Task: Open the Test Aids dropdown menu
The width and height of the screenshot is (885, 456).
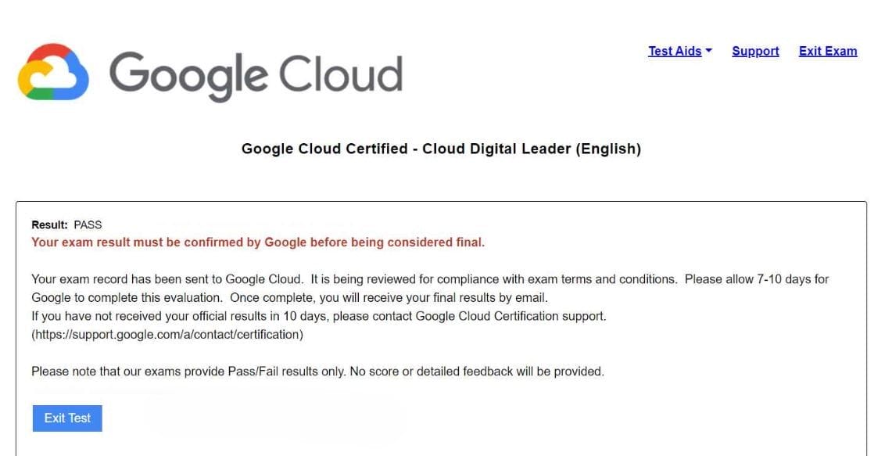Action: pyautogui.click(x=675, y=52)
